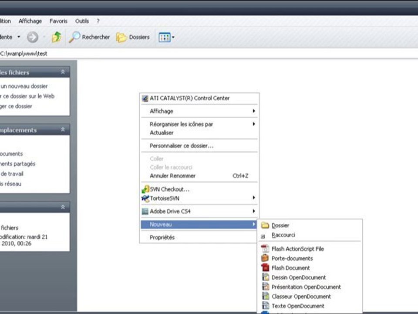The height and width of the screenshot is (314, 418).
Task: Click the Classeur OpenDocument icon
Action: 266,296
